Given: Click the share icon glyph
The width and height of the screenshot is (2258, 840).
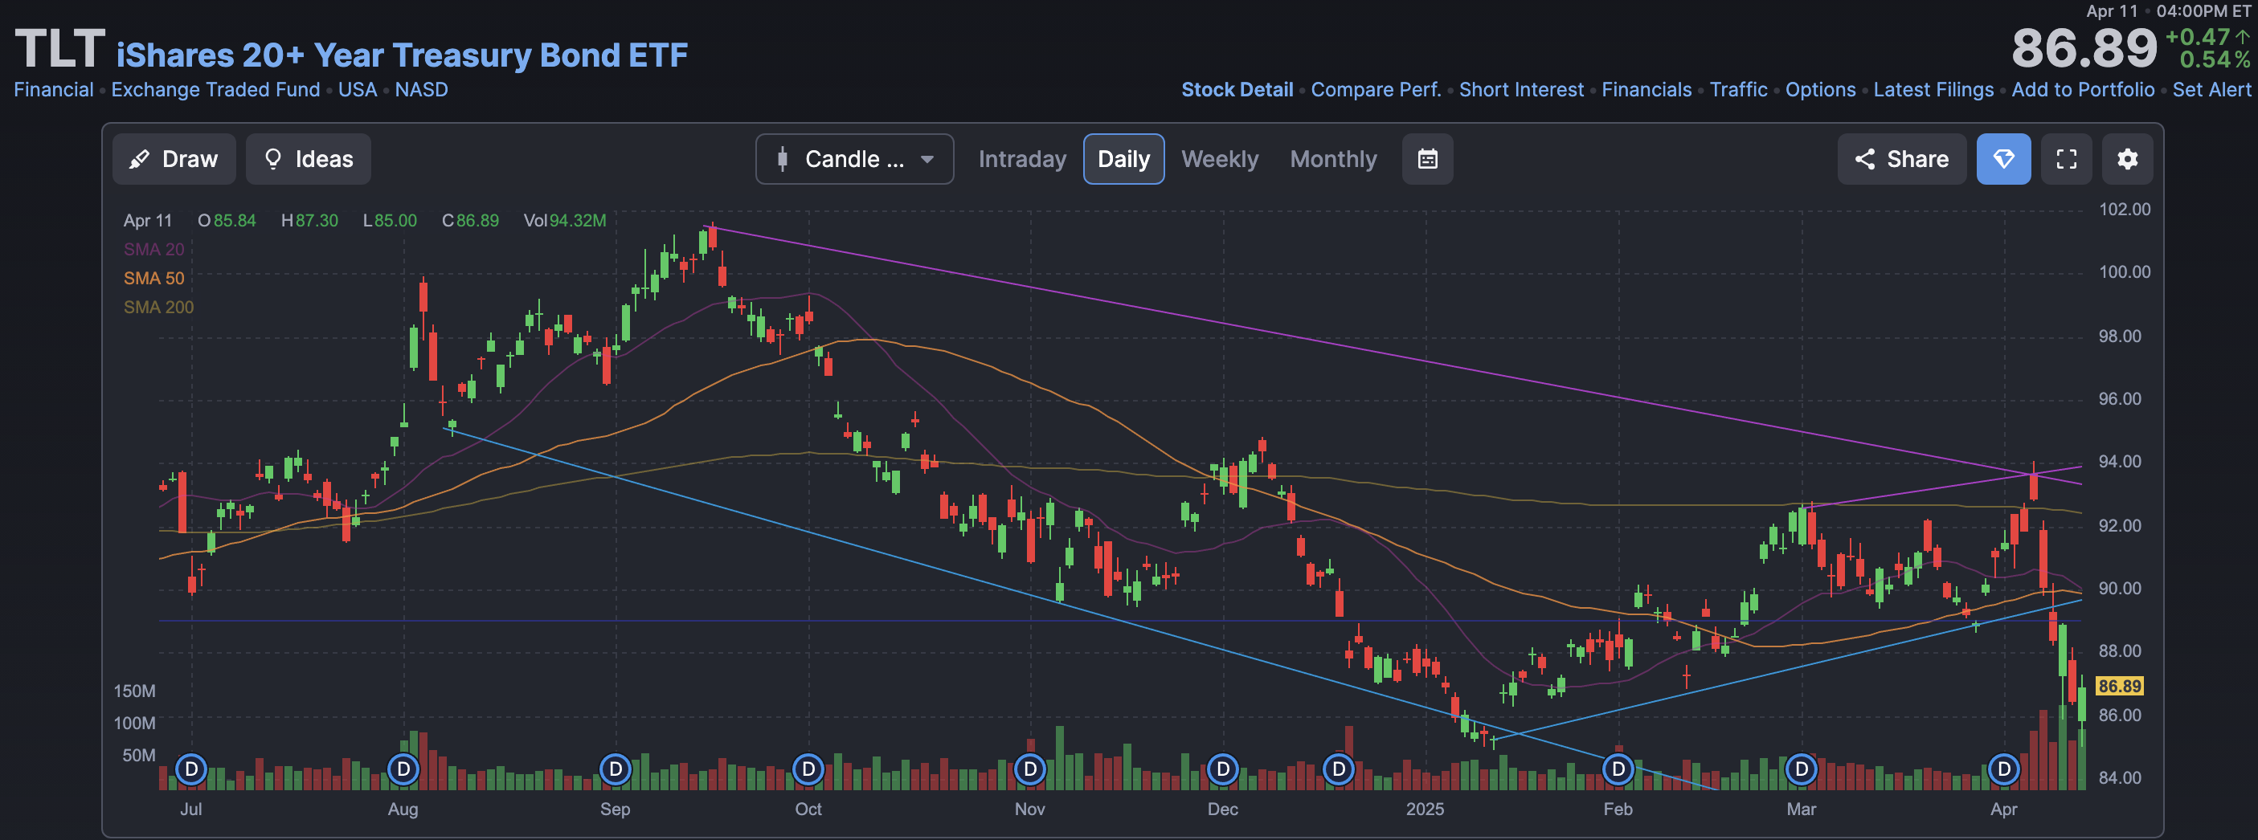Looking at the screenshot, I should pyautogui.click(x=1864, y=160).
